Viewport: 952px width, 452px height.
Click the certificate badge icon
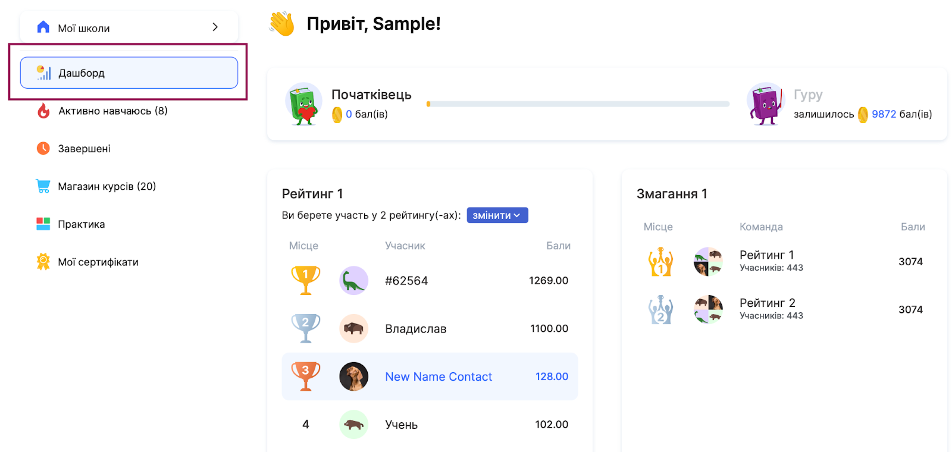pyautogui.click(x=43, y=262)
